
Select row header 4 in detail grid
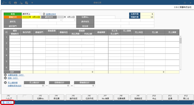[6, 57]
